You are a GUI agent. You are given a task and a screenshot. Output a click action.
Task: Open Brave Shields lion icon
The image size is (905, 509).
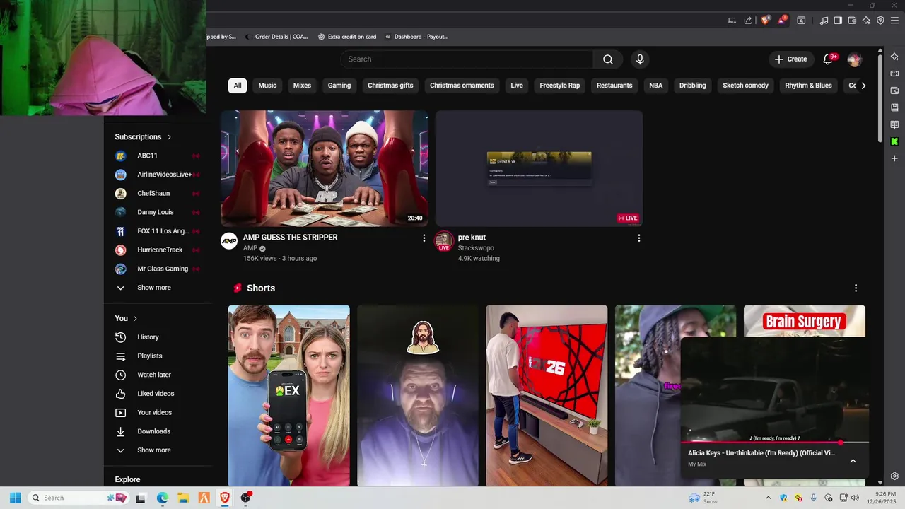765,21
